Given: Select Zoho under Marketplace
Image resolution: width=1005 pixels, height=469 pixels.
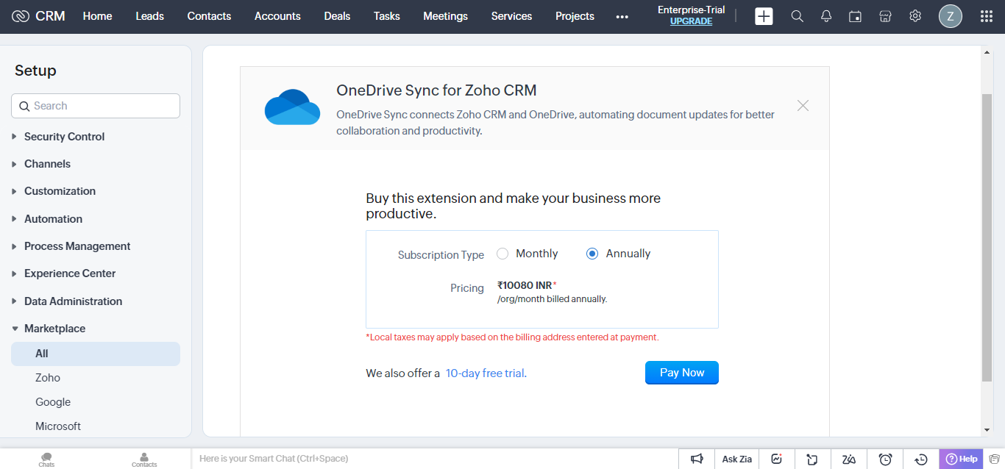Looking at the screenshot, I should tap(48, 378).
